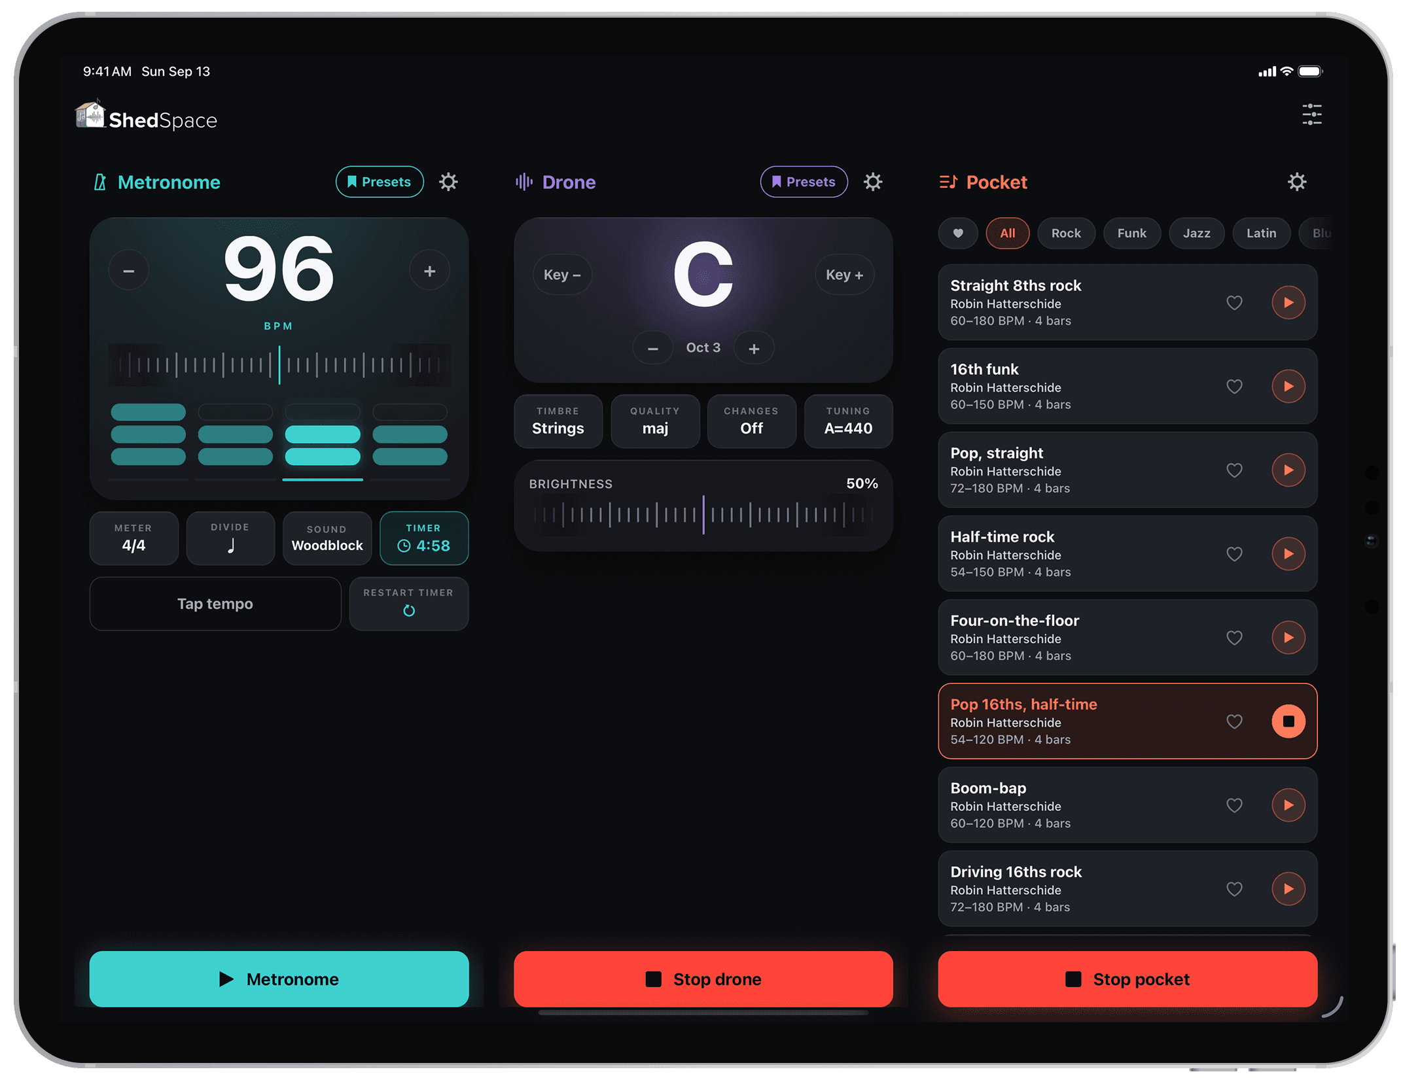Favorite 16th funk with heart
The width and height of the screenshot is (1401, 1078).
(1234, 387)
